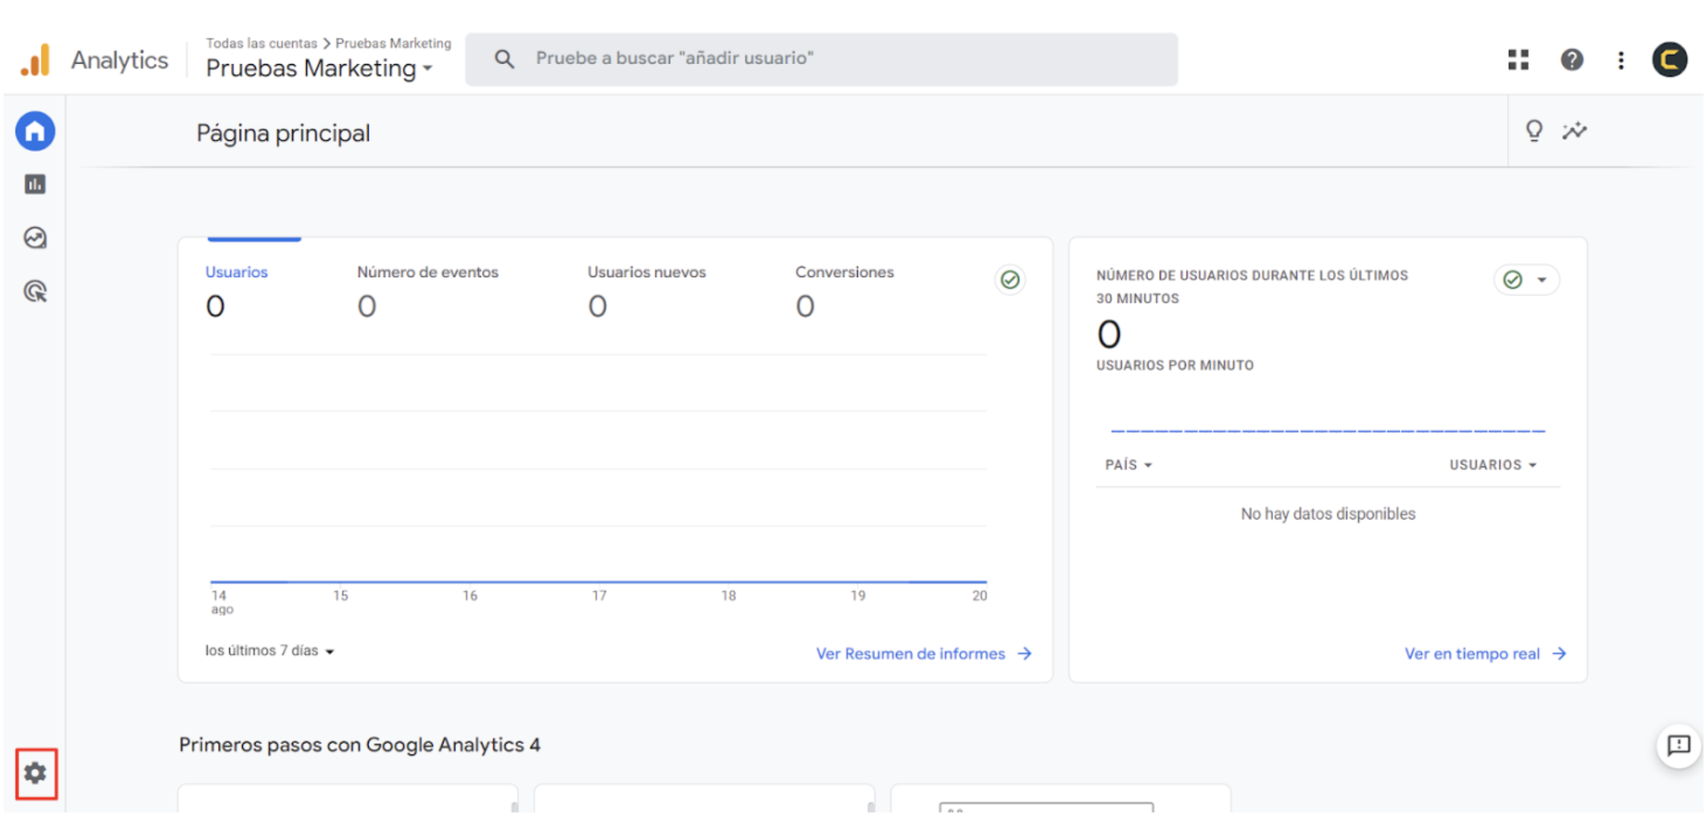Click the Analytics product name text
The width and height of the screenshot is (1706, 817).
click(x=119, y=60)
